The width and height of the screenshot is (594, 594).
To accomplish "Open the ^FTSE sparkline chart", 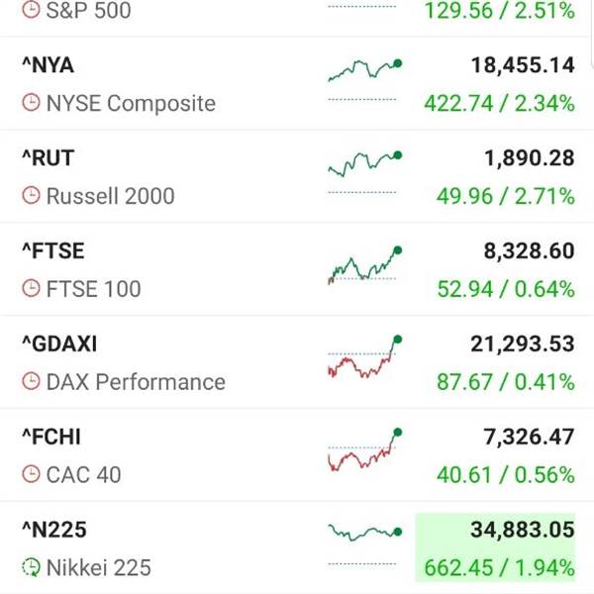I will pos(364,264).
